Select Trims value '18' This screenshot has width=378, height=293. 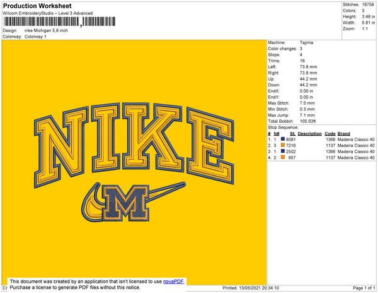[302, 61]
